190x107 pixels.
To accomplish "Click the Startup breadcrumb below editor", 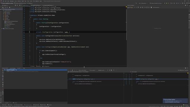I will point(38,66).
